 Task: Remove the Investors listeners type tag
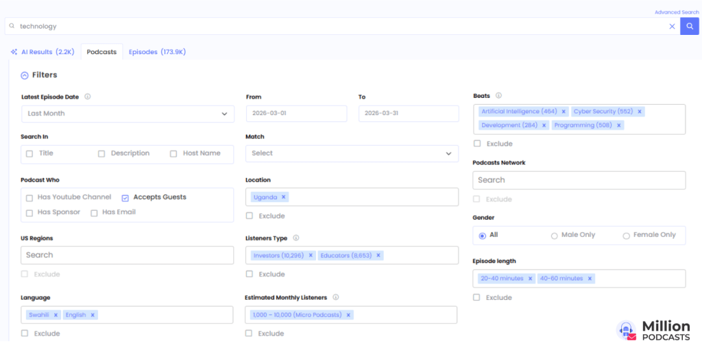311,255
